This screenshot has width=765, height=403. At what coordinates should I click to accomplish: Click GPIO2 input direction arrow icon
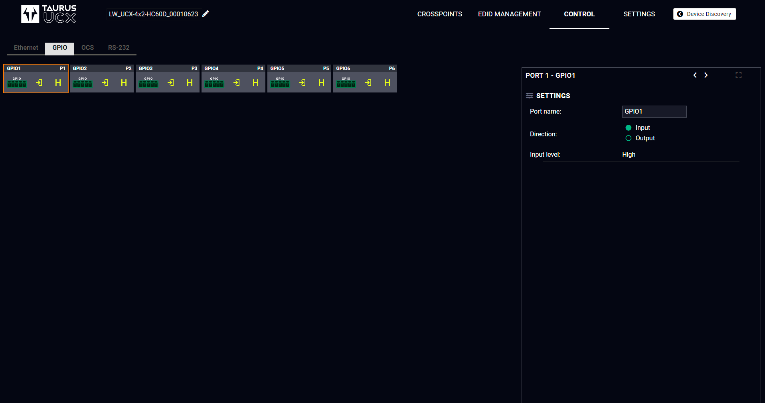(x=105, y=83)
